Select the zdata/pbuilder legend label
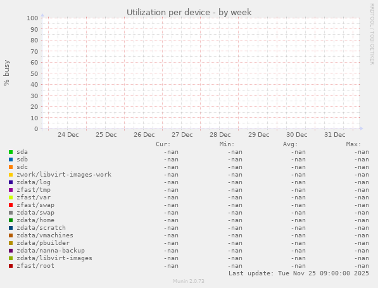This screenshot has height=288, width=378. (43, 243)
